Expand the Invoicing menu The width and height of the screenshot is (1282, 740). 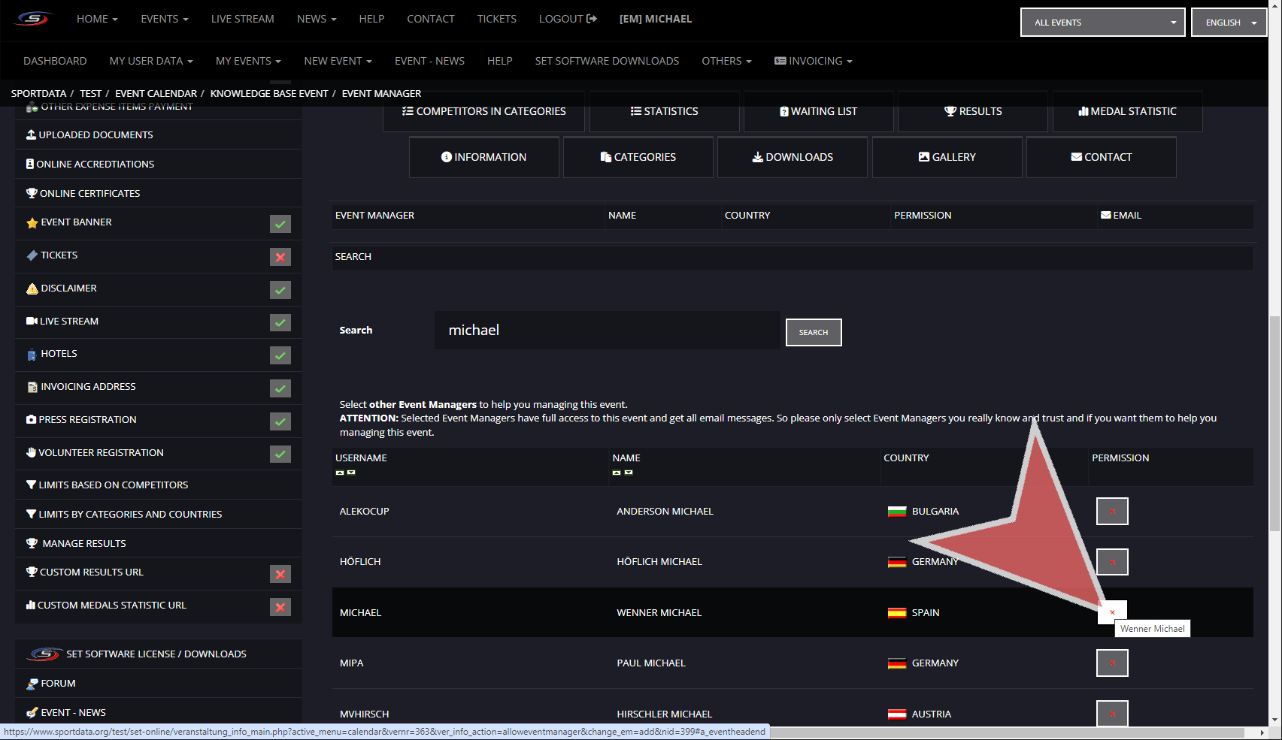coord(814,61)
